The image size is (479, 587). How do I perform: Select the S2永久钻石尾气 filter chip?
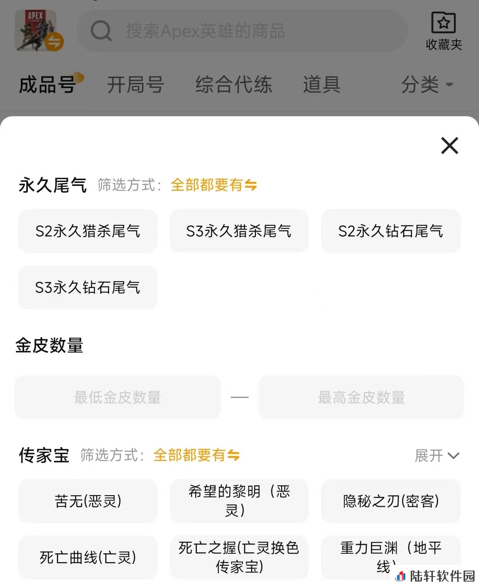[391, 231]
